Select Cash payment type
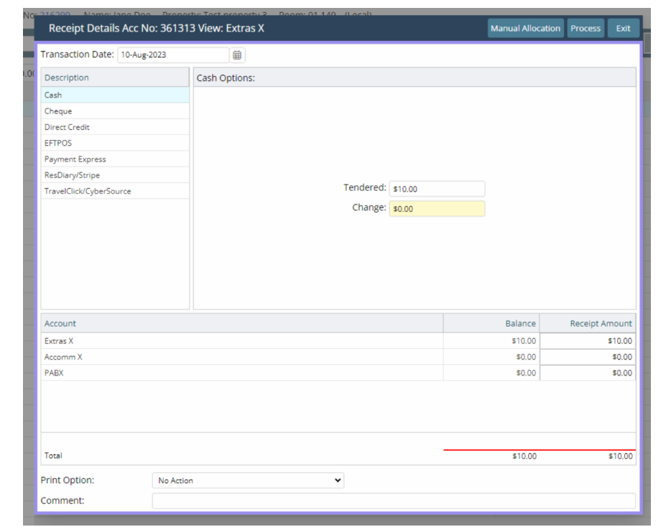671x532 pixels. [x=115, y=95]
